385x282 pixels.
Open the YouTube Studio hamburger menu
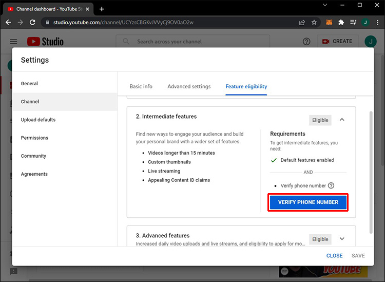(x=13, y=42)
